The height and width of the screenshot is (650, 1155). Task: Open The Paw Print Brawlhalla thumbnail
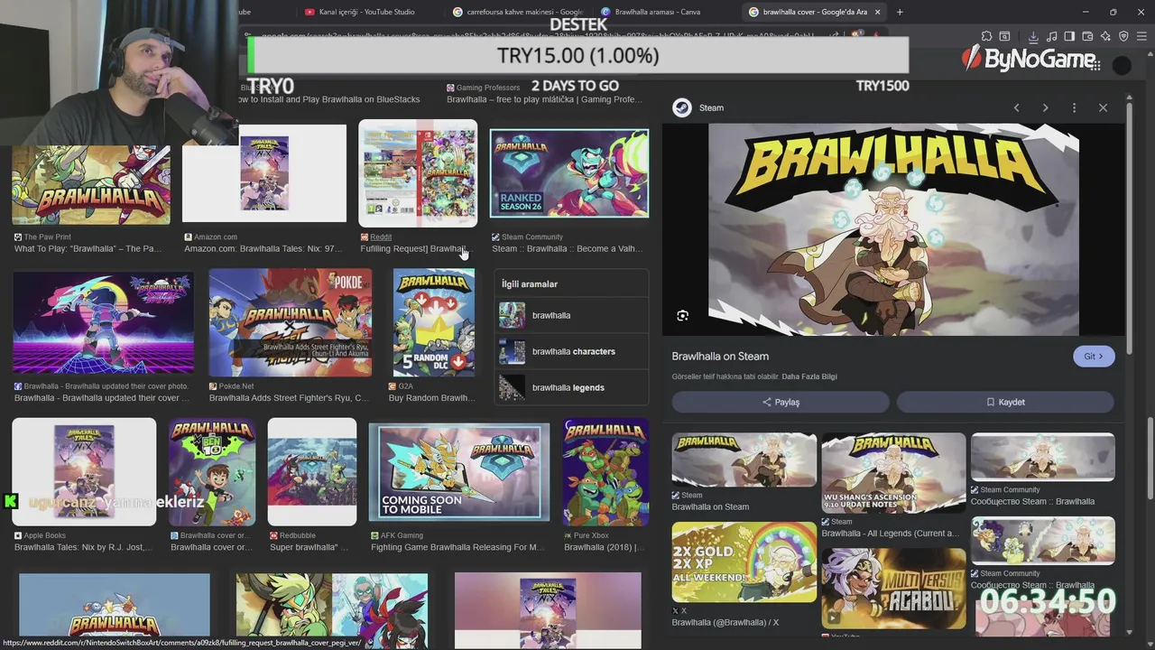(91, 184)
